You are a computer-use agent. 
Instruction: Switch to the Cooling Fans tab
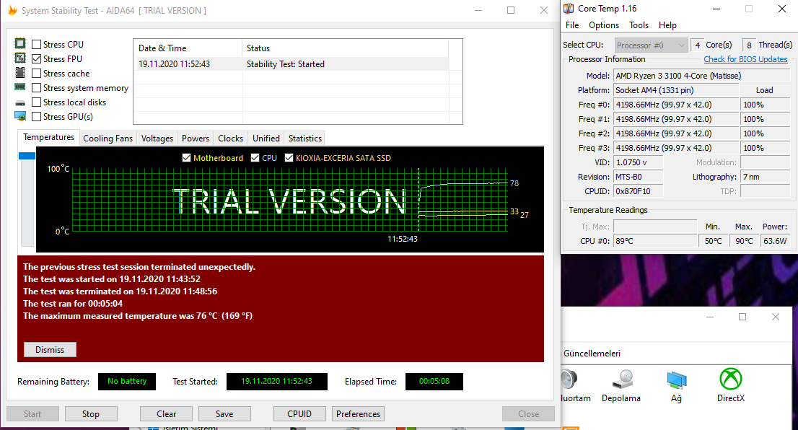pyautogui.click(x=108, y=139)
